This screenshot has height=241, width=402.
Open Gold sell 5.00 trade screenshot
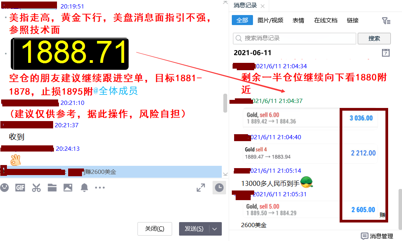(x=310, y=209)
